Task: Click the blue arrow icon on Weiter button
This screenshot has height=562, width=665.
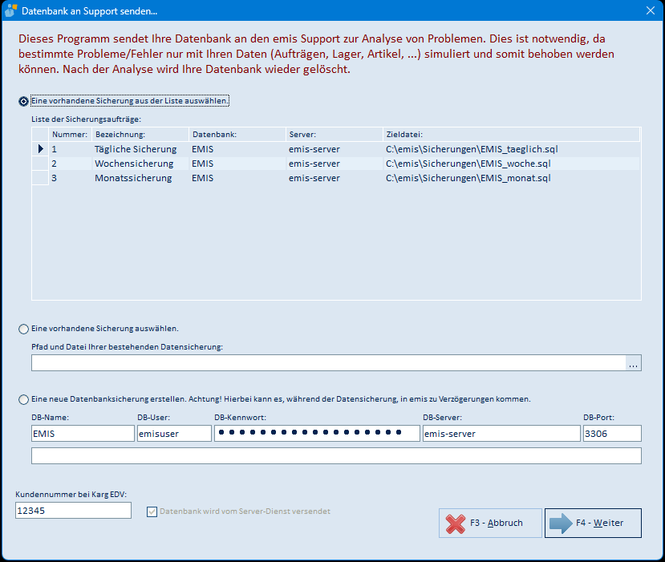Action: [561, 523]
